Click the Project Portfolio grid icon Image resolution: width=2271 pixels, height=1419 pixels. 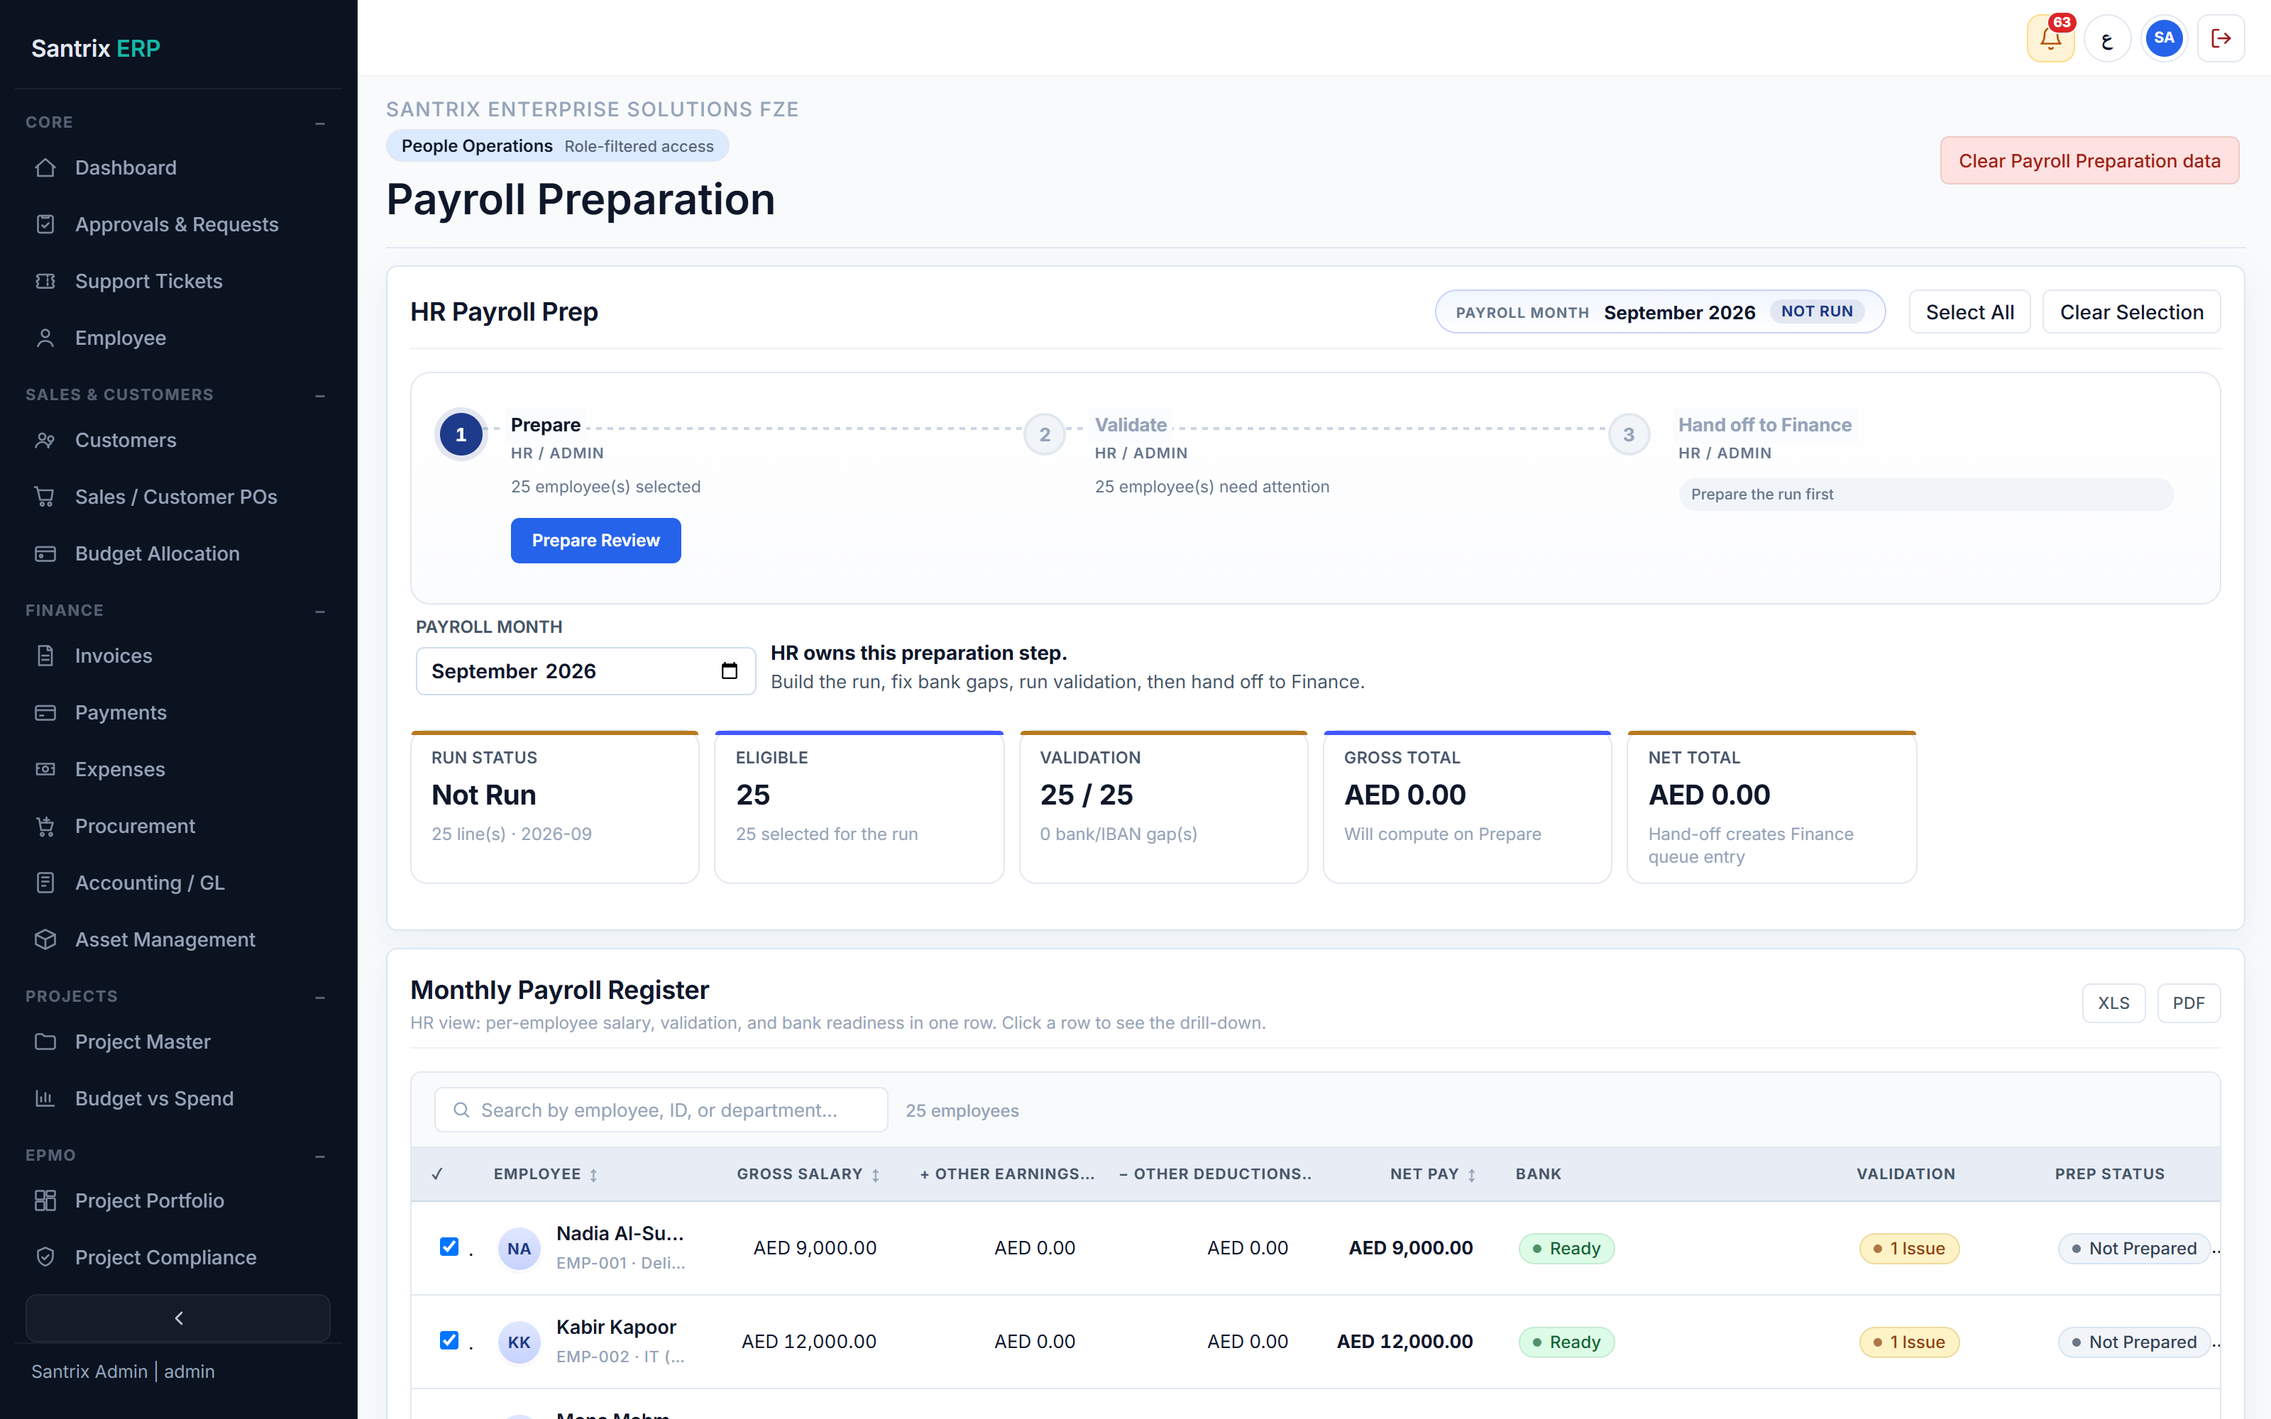(45, 1200)
